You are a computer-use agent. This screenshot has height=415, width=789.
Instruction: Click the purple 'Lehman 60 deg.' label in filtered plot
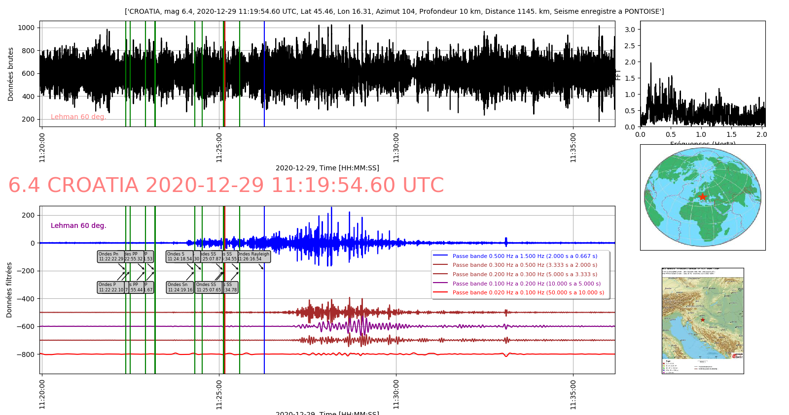point(78,225)
